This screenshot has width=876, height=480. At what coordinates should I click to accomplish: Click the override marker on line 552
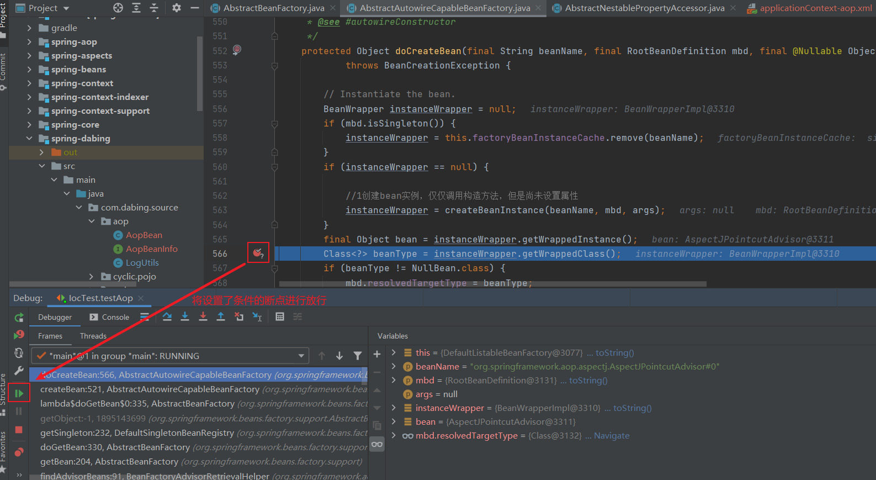coord(237,50)
